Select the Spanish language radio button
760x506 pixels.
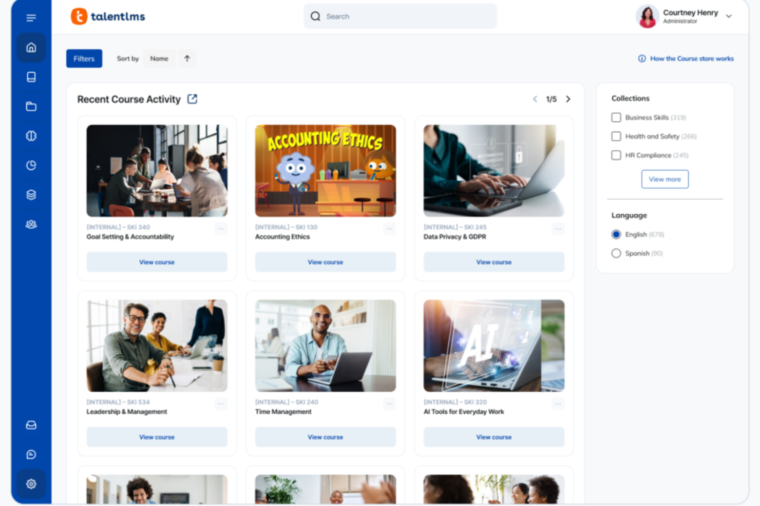pos(616,253)
